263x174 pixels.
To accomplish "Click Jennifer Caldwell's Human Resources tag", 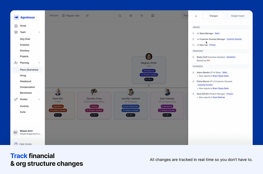I will coord(130,106).
